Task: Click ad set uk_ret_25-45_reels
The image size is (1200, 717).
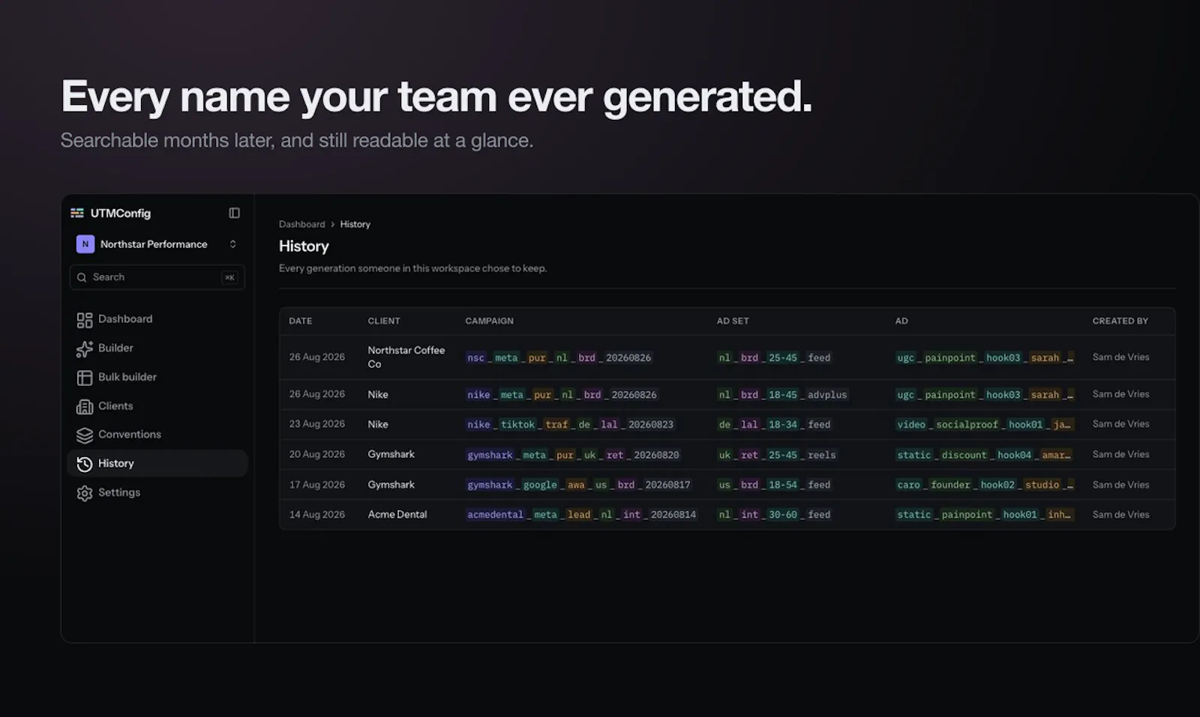Action: [776, 455]
